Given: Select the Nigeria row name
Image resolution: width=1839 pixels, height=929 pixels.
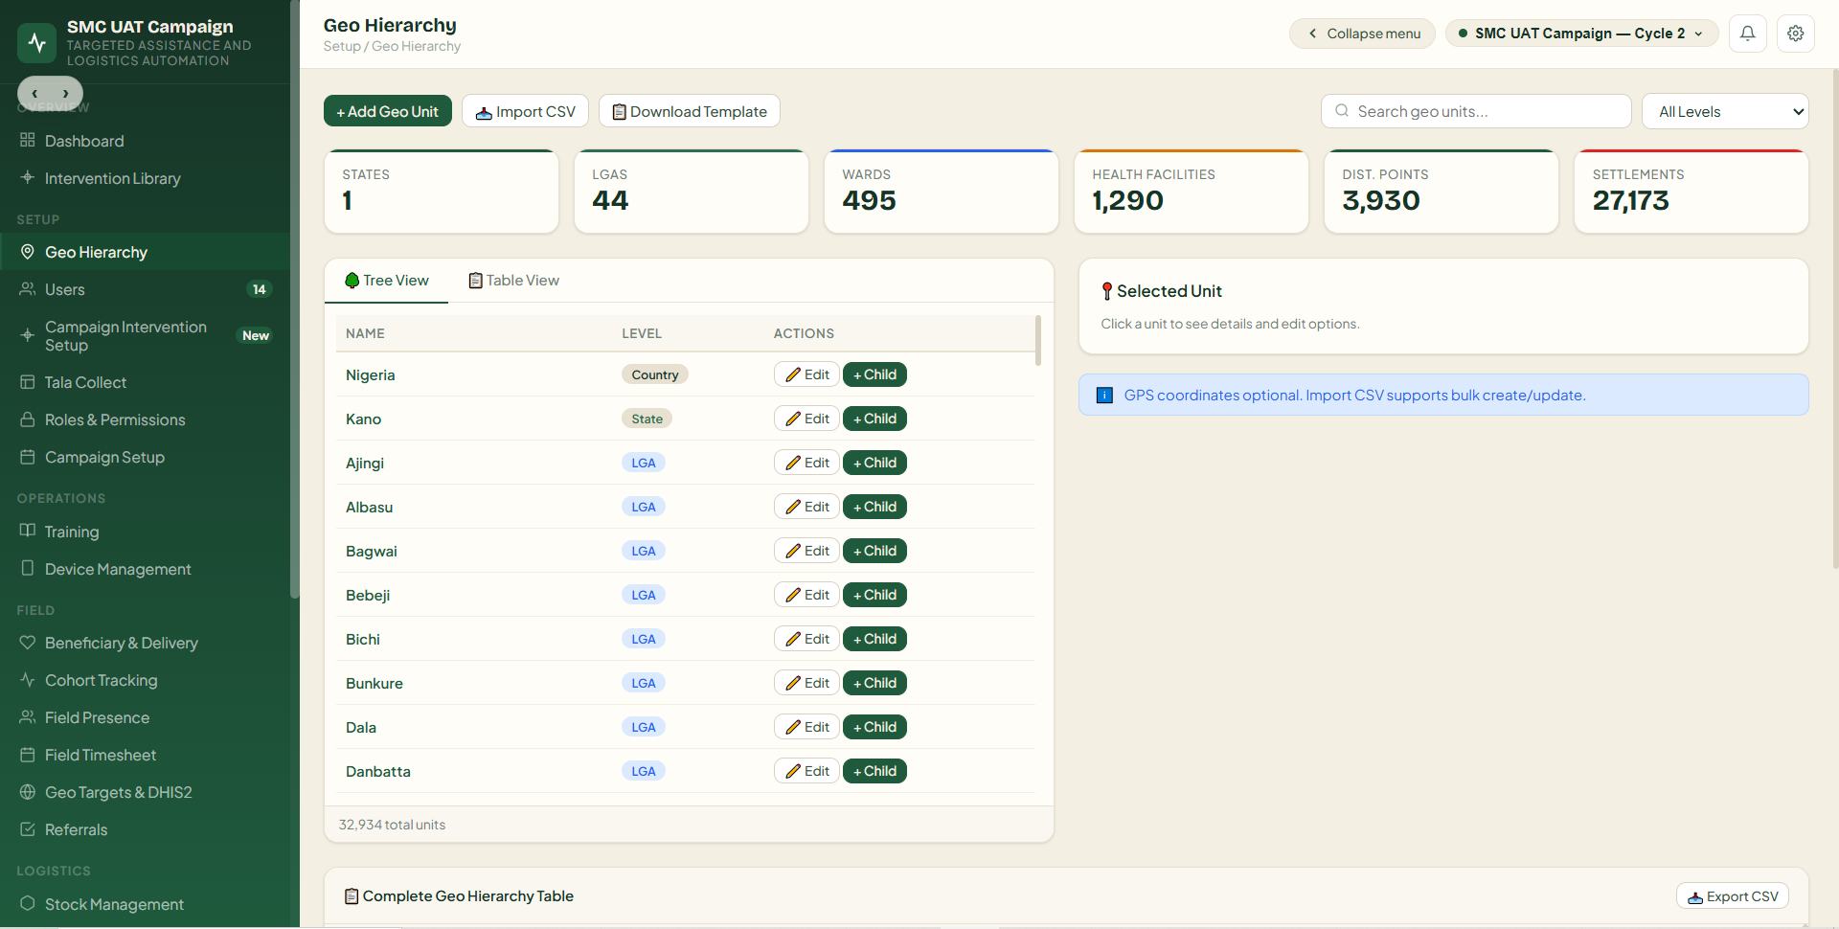Looking at the screenshot, I should coord(370,374).
